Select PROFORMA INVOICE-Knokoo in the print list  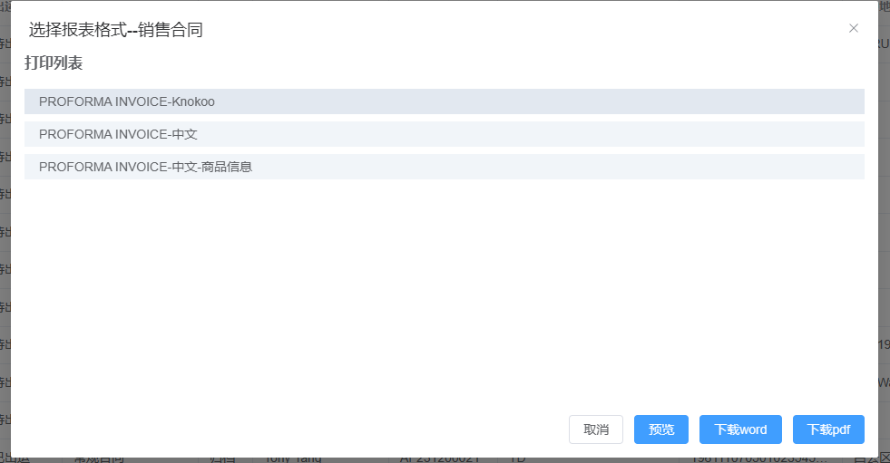445,101
